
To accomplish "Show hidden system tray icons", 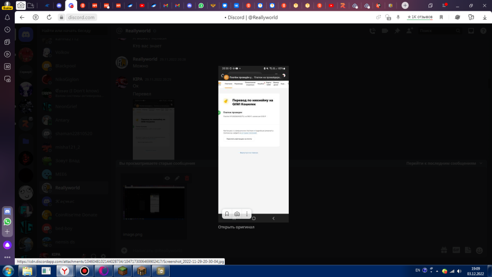I will point(437,271).
